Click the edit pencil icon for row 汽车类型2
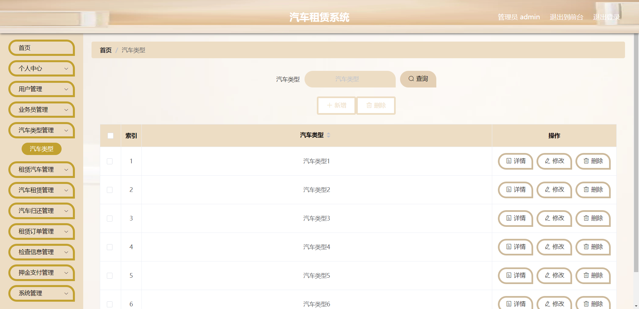 click(547, 190)
